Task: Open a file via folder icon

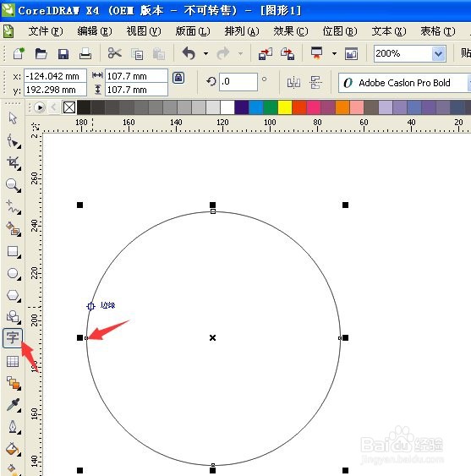Action: 41,54
